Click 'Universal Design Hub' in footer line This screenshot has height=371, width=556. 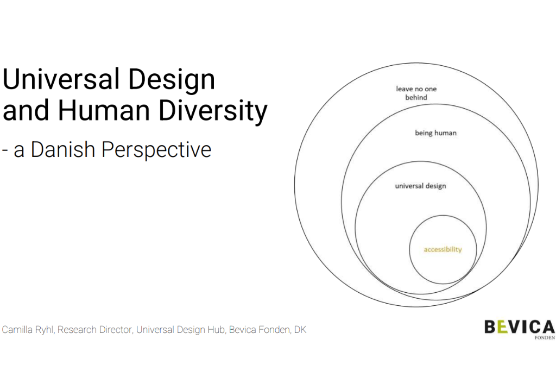[179, 330]
